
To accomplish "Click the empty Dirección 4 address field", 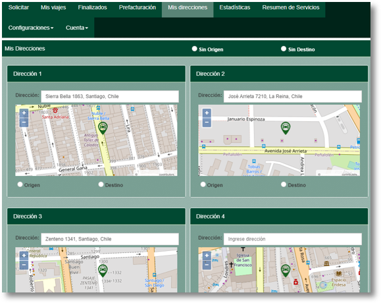I will (293, 239).
